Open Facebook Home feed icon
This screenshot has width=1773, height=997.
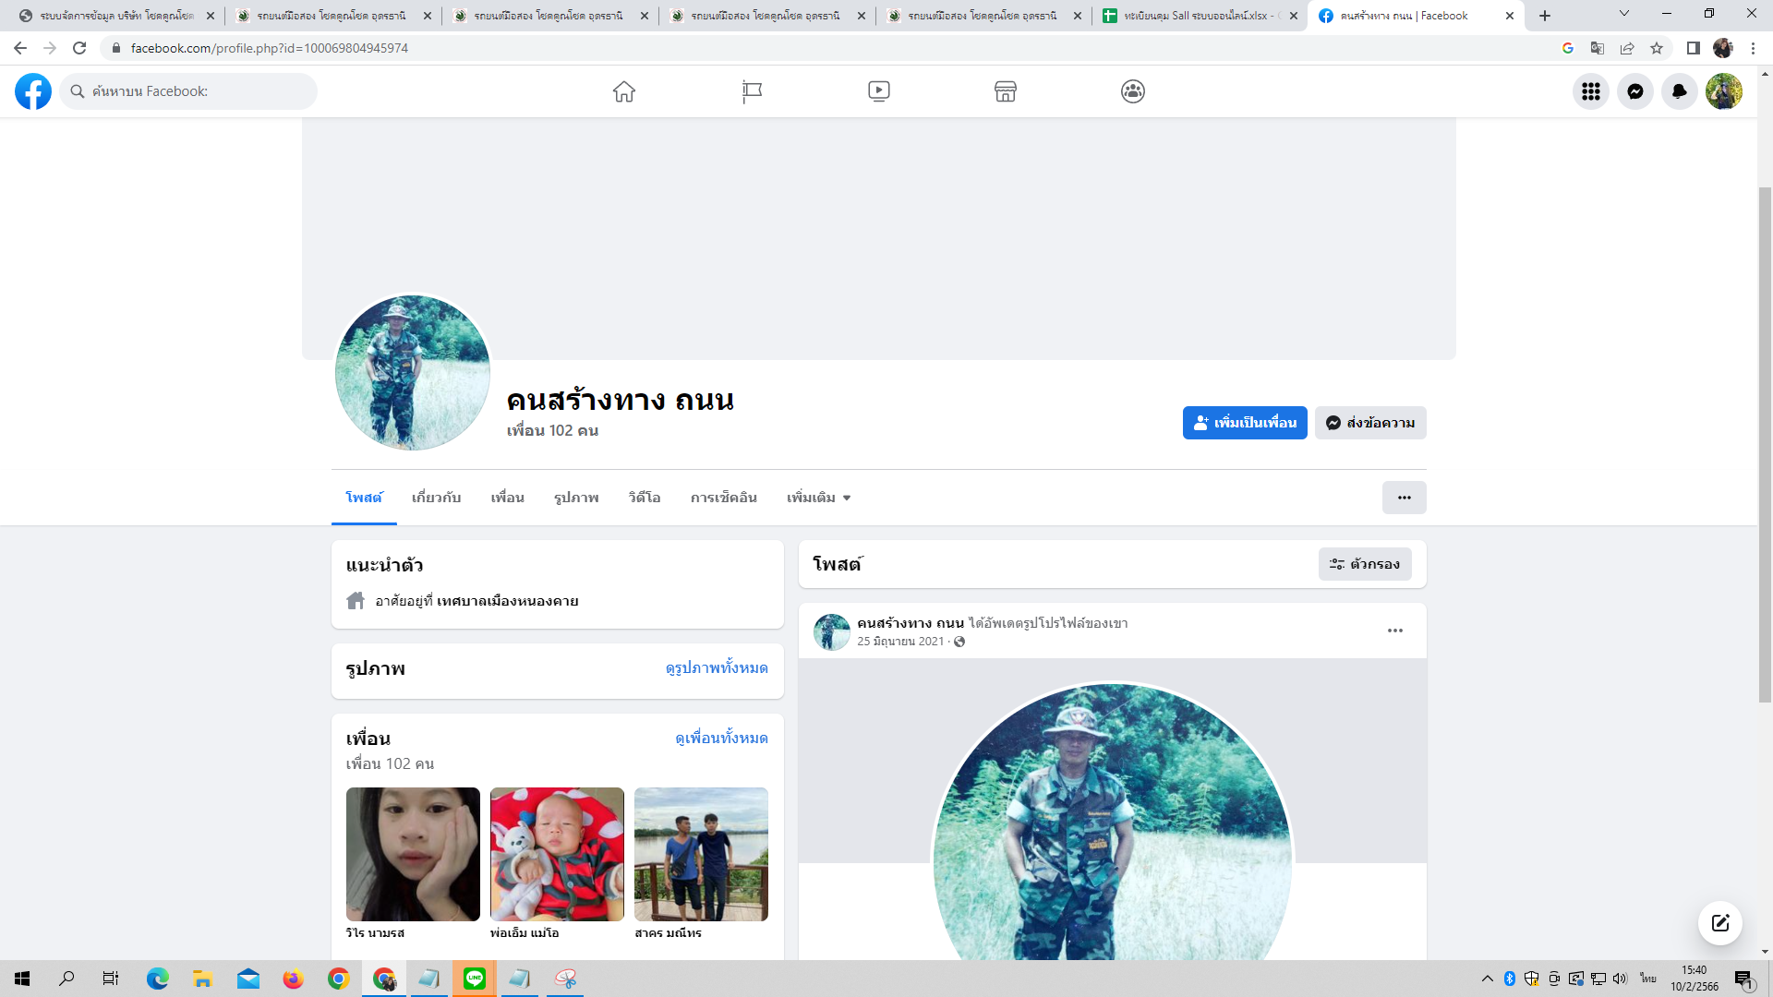624,91
